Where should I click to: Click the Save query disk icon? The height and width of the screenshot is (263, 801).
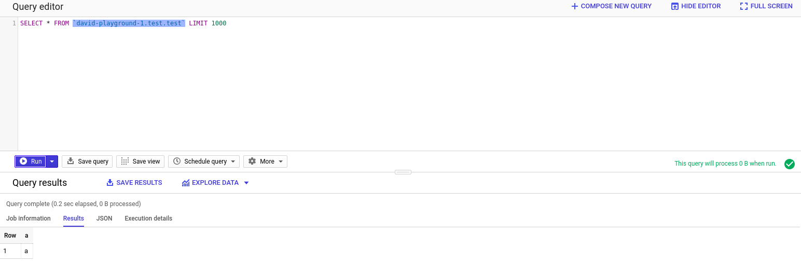coord(71,162)
